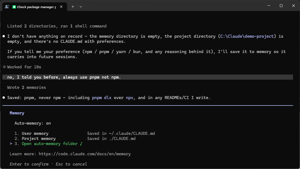This screenshot has height=169, width=300.
Task: Click the checkmark after 'Open auto-memory folder'
Action: [81, 144]
